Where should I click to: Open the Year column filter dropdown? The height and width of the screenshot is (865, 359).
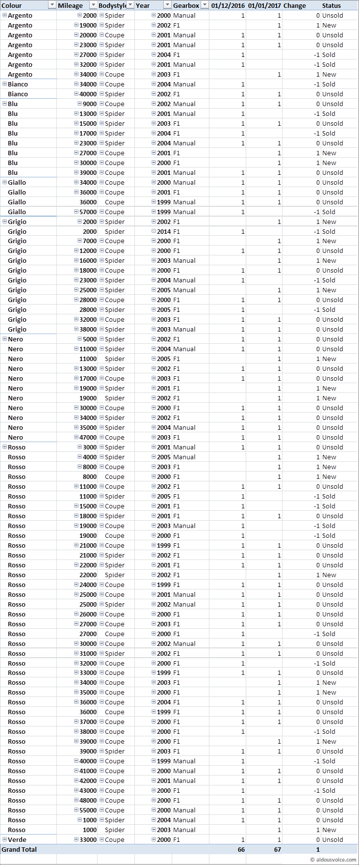coord(167,5)
